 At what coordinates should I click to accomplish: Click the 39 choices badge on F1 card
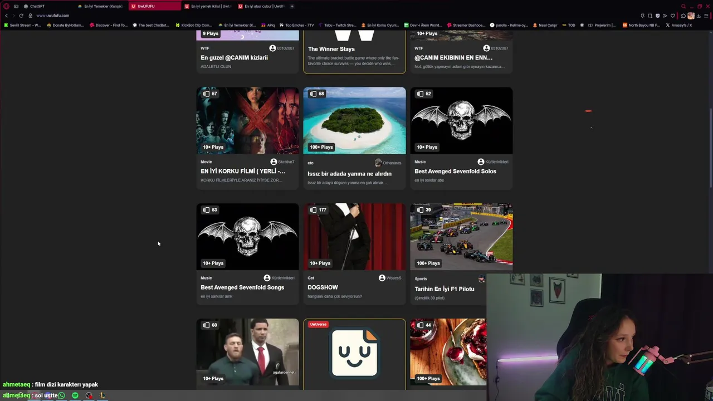click(424, 210)
